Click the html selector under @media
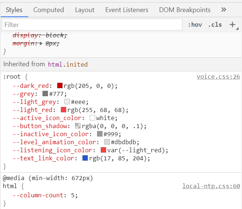Image resolution: width=242 pixels, height=209 pixels. pyautogui.click(x=10, y=186)
